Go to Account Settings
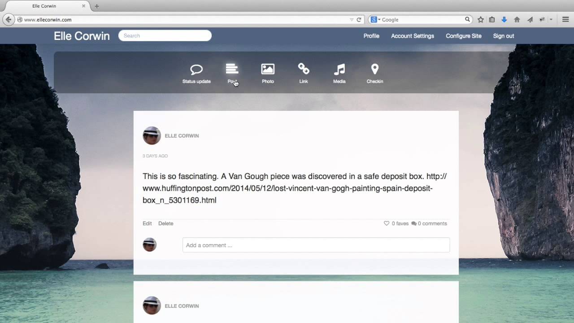 point(412,36)
